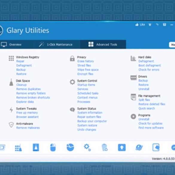
Task: Open the gears icon in bottom toolbar
Action: [x=87, y=147]
